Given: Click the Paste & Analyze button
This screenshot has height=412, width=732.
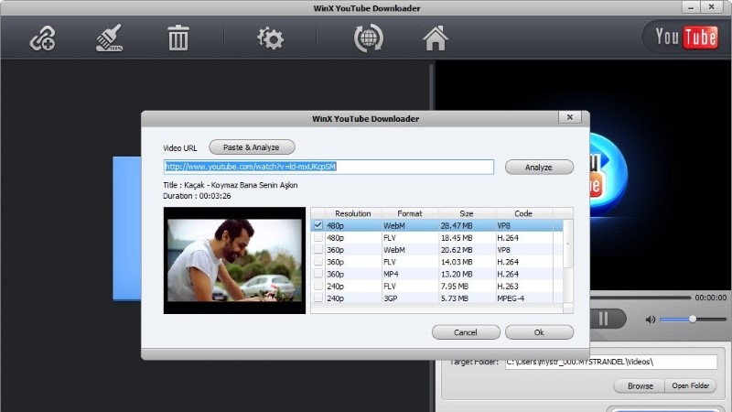Looking at the screenshot, I should click(x=252, y=147).
